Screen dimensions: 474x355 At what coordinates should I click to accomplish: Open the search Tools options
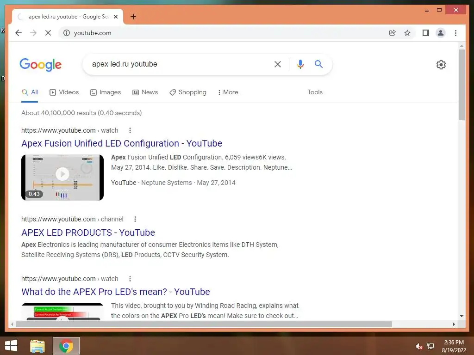[315, 92]
